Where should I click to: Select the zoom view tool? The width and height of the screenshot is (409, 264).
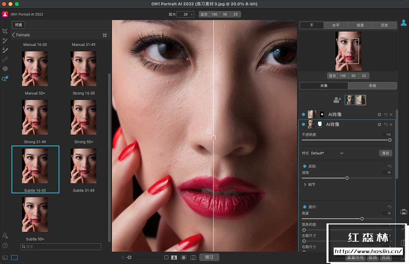coord(5,79)
